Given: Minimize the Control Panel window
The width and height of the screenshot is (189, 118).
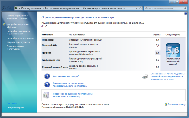Looking at the screenshot, I should (172, 2).
